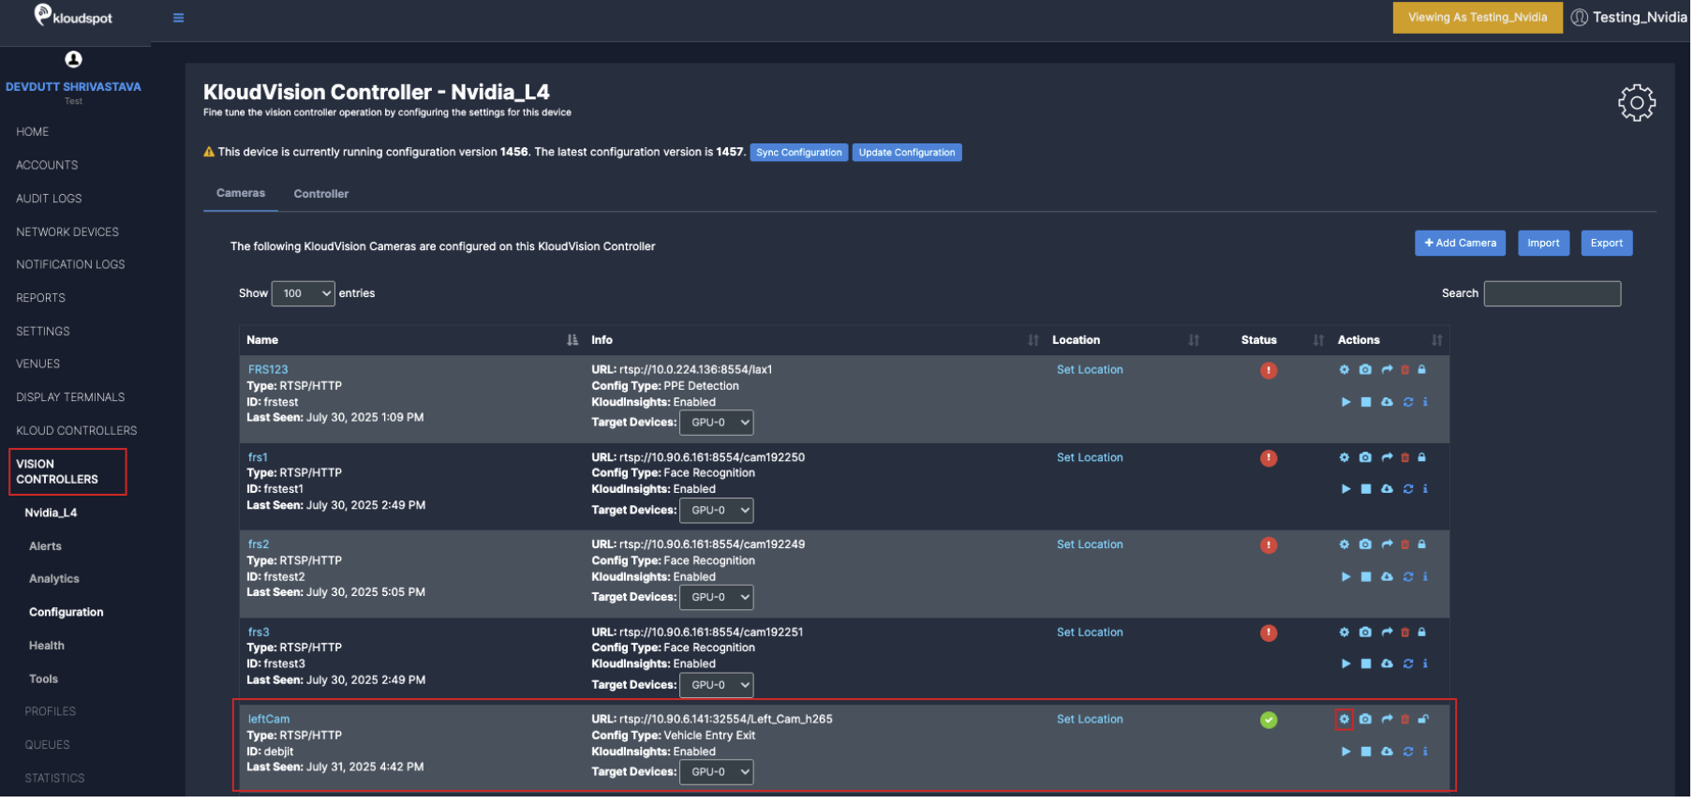Toggle the sidebar hamburger menu
The image size is (1694, 804).
[x=179, y=18]
